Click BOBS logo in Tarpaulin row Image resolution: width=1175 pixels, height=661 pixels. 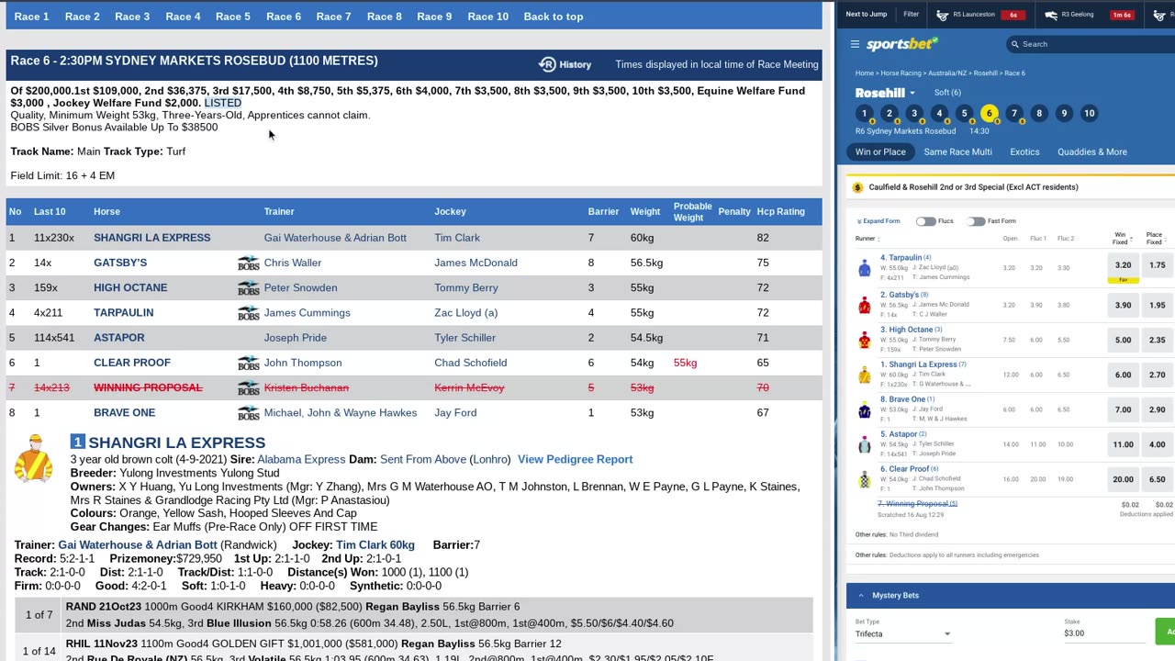point(248,312)
